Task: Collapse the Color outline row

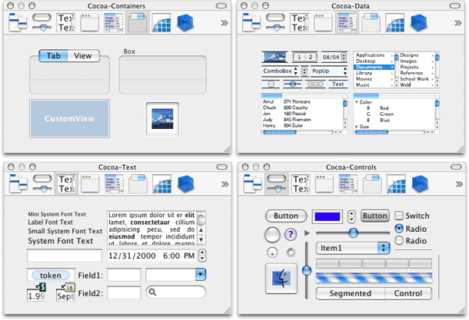Action: (x=357, y=102)
